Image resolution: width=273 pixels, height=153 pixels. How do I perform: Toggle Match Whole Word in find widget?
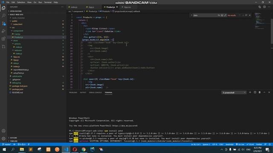tap(222, 15)
